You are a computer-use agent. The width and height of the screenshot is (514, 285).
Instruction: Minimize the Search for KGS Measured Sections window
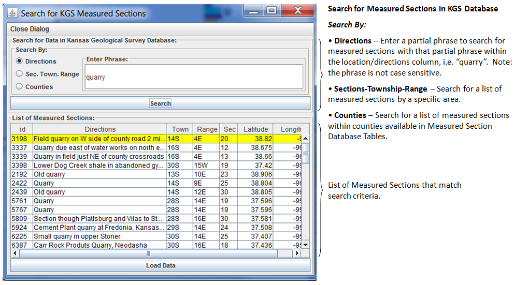click(x=253, y=11)
